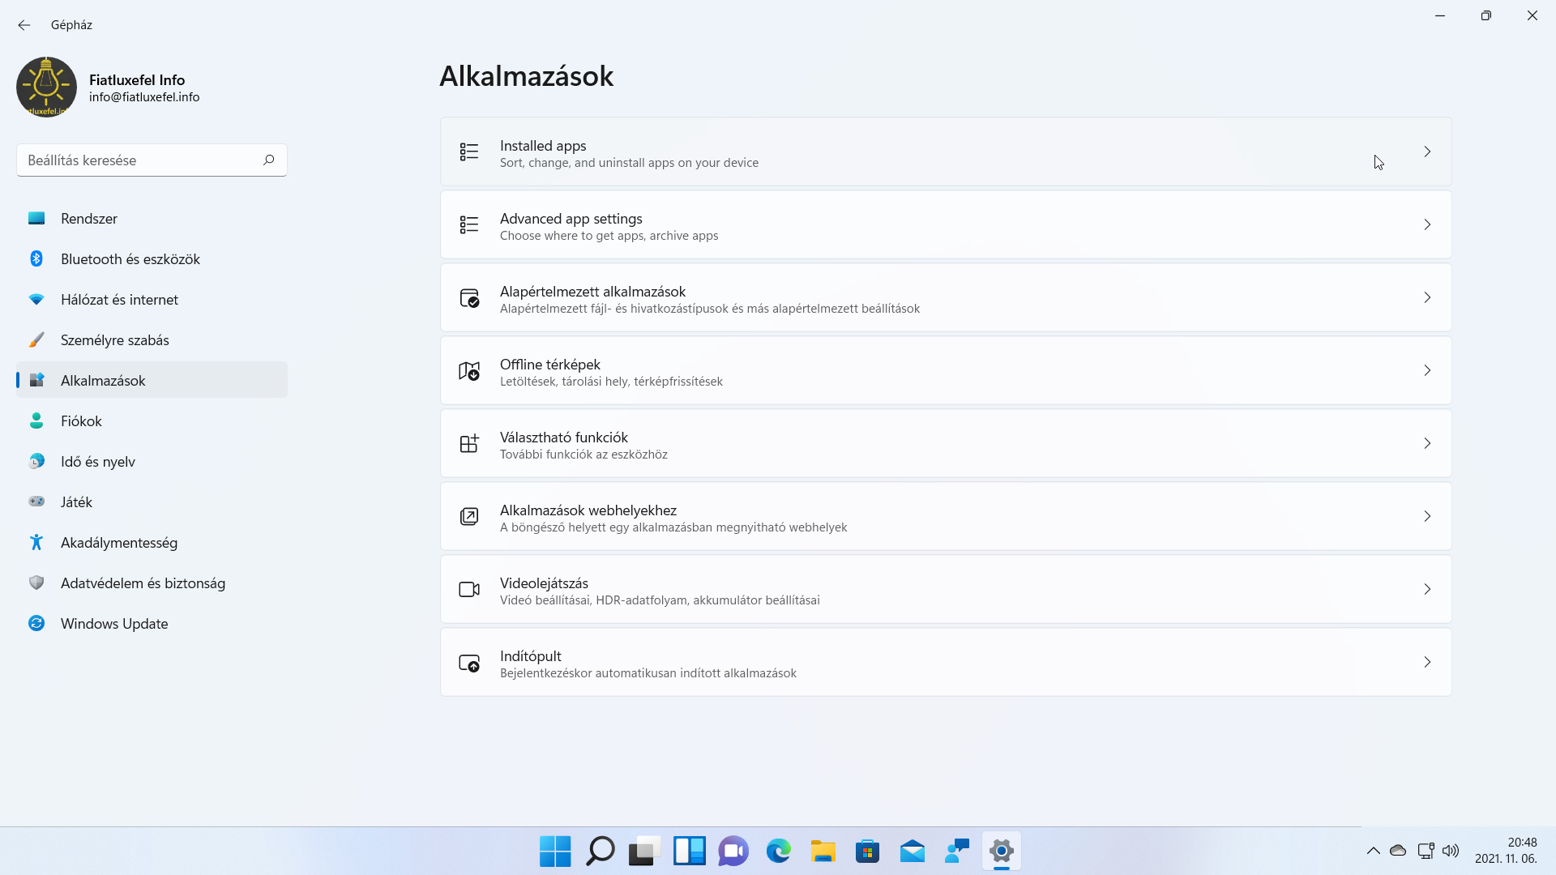1556x875 pixels.
Task: Expand Alkalmazások webhelyekhez chevron
Action: pyautogui.click(x=1427, y=516)
